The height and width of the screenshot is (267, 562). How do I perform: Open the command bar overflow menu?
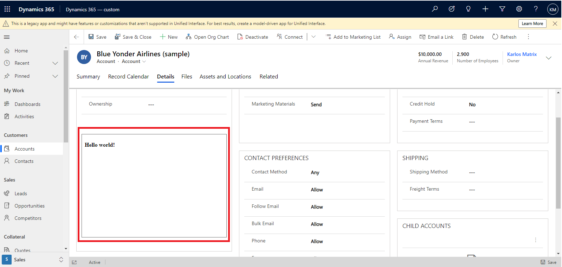pos(528,37)
